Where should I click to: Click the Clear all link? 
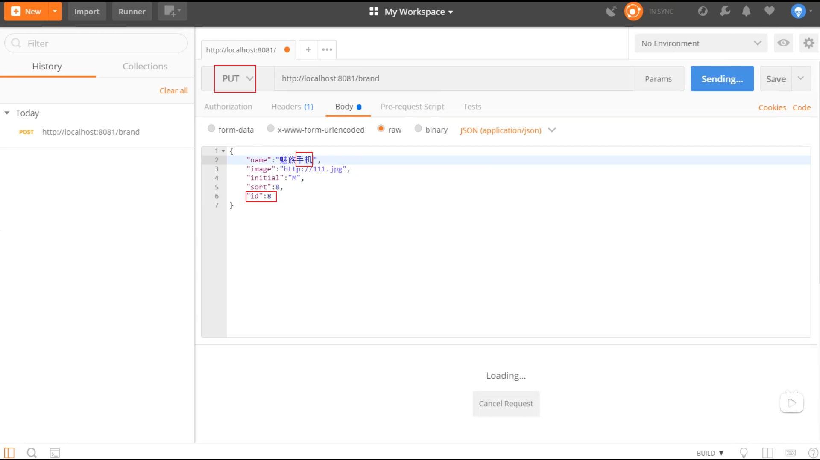pyautogui.click(x=173, y=90)
